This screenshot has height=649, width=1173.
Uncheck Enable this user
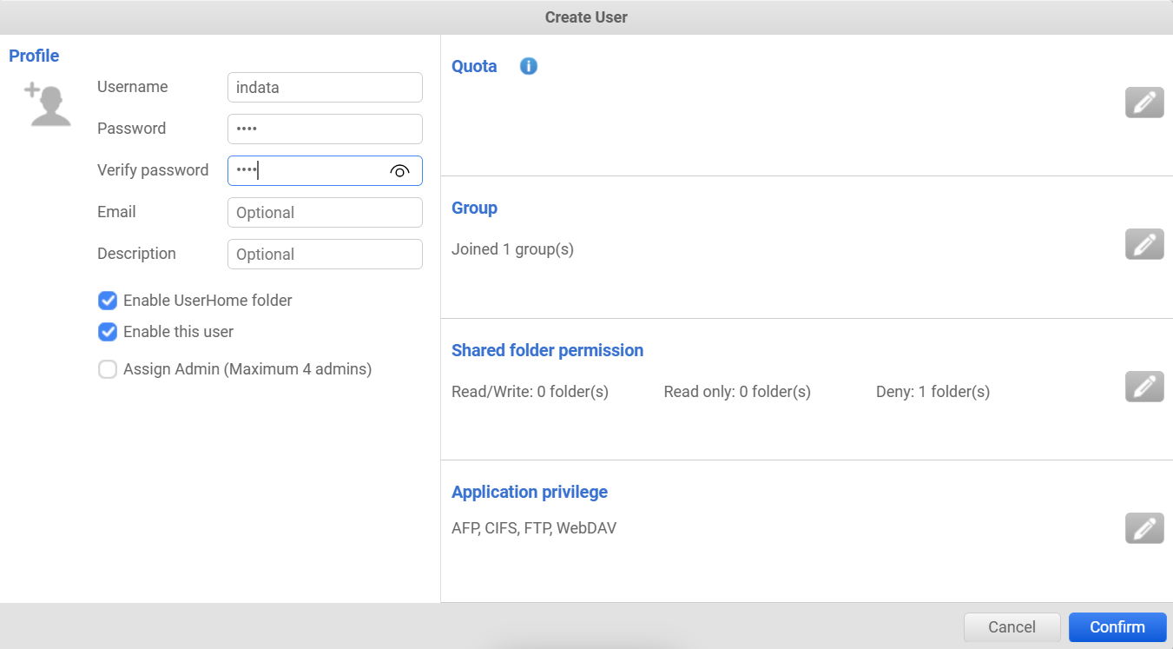point(108,332)
